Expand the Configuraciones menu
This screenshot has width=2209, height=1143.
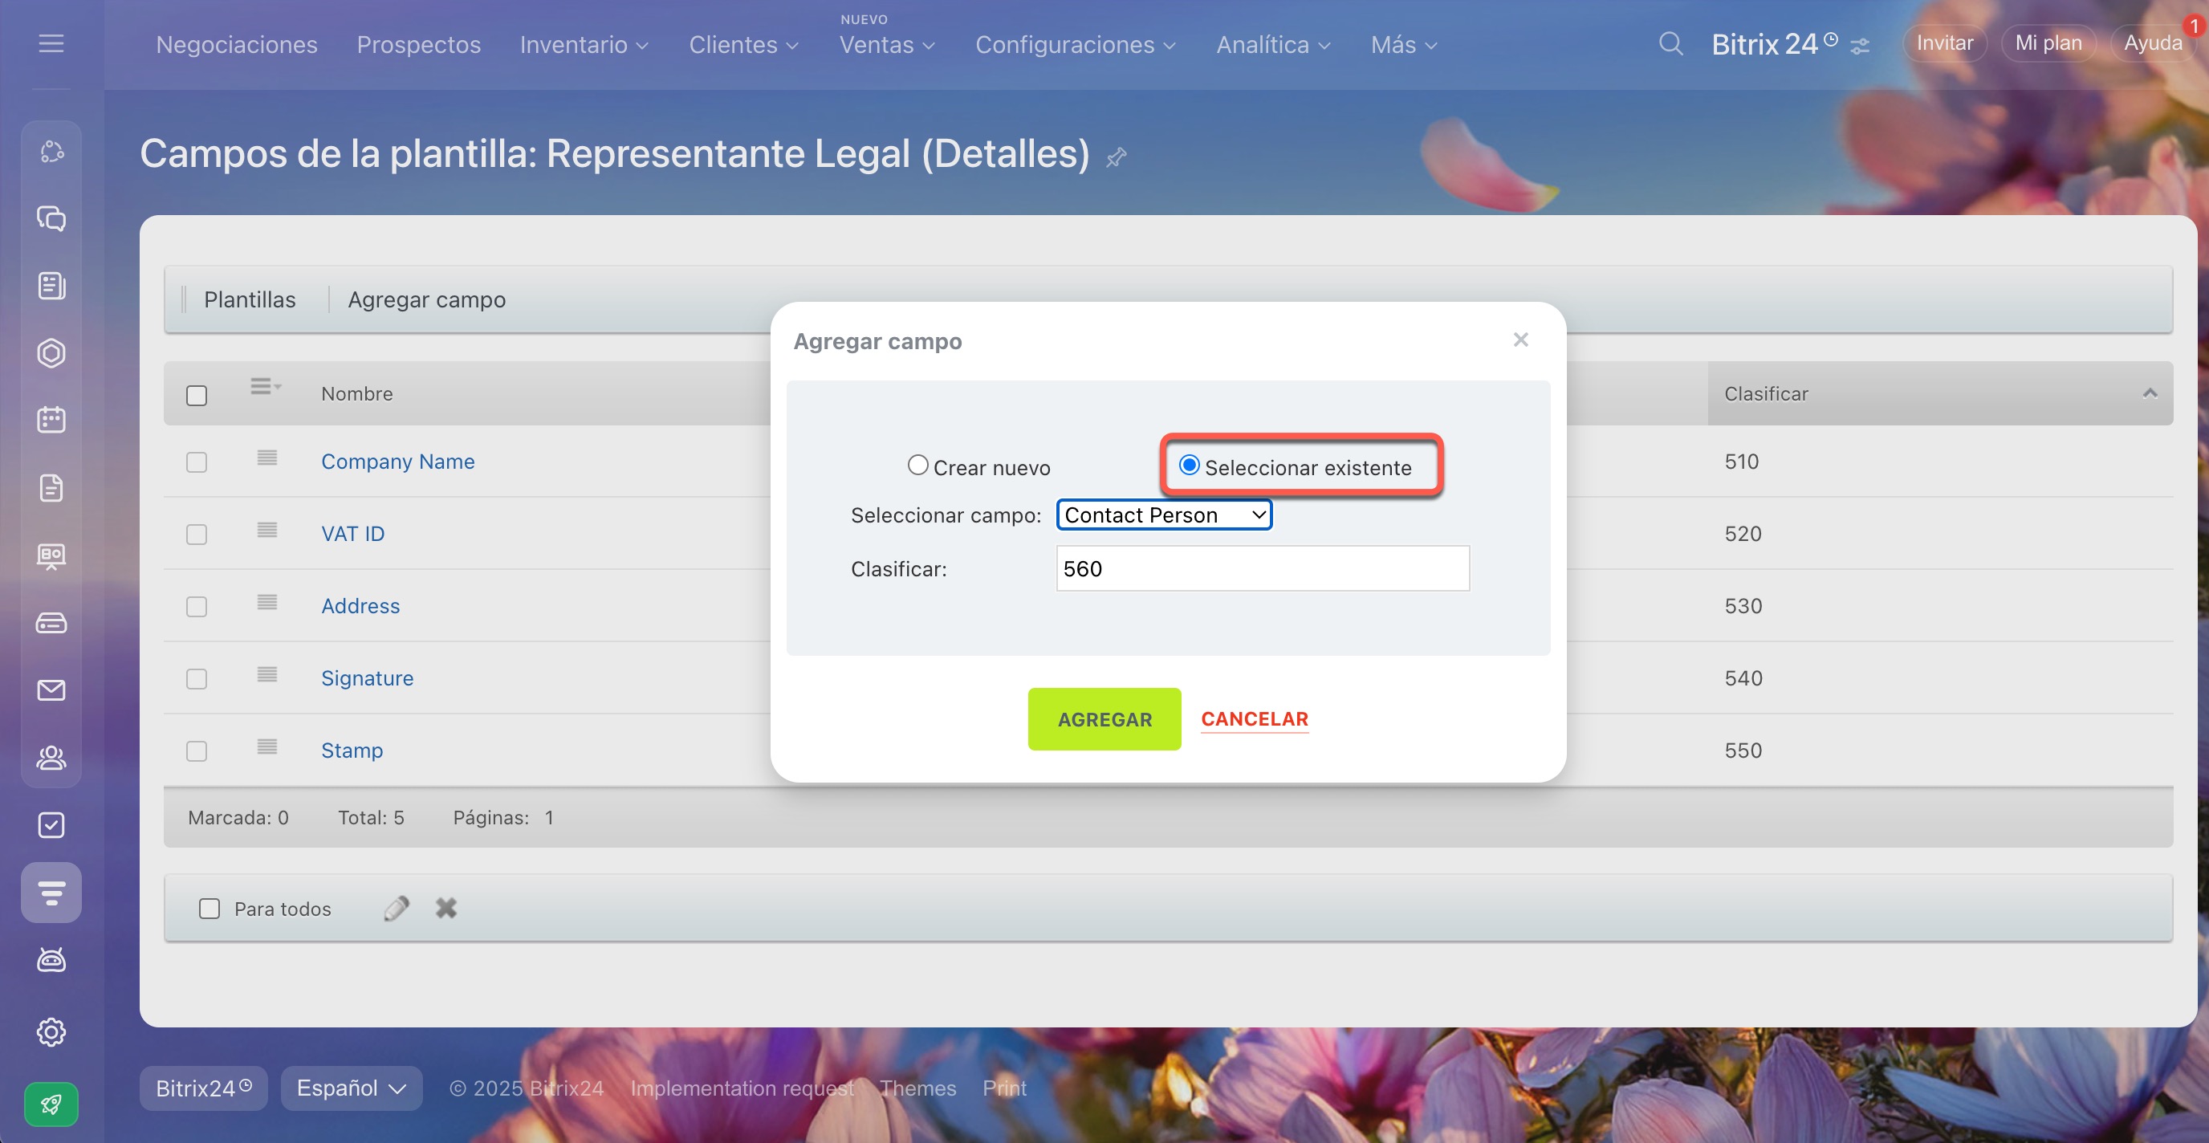coord(1076,45)
